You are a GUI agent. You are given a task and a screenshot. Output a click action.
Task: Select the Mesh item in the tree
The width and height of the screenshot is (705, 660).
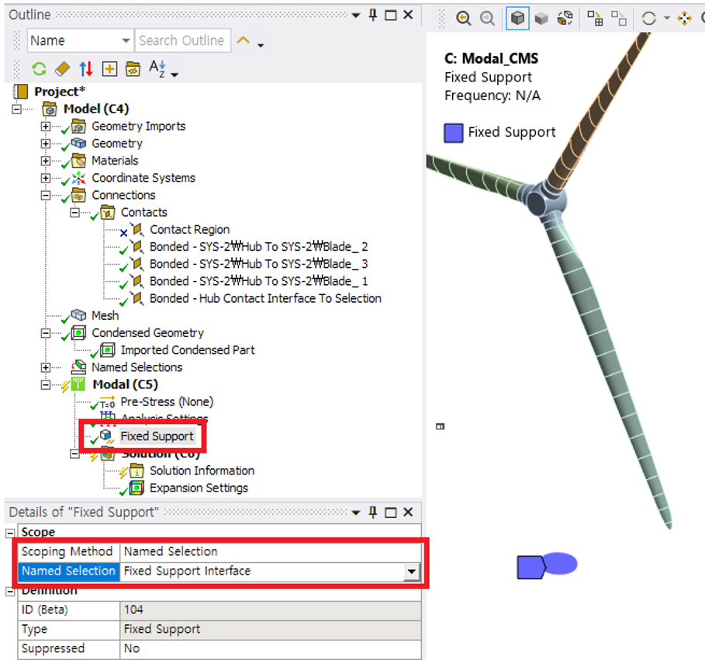(105, 315)
